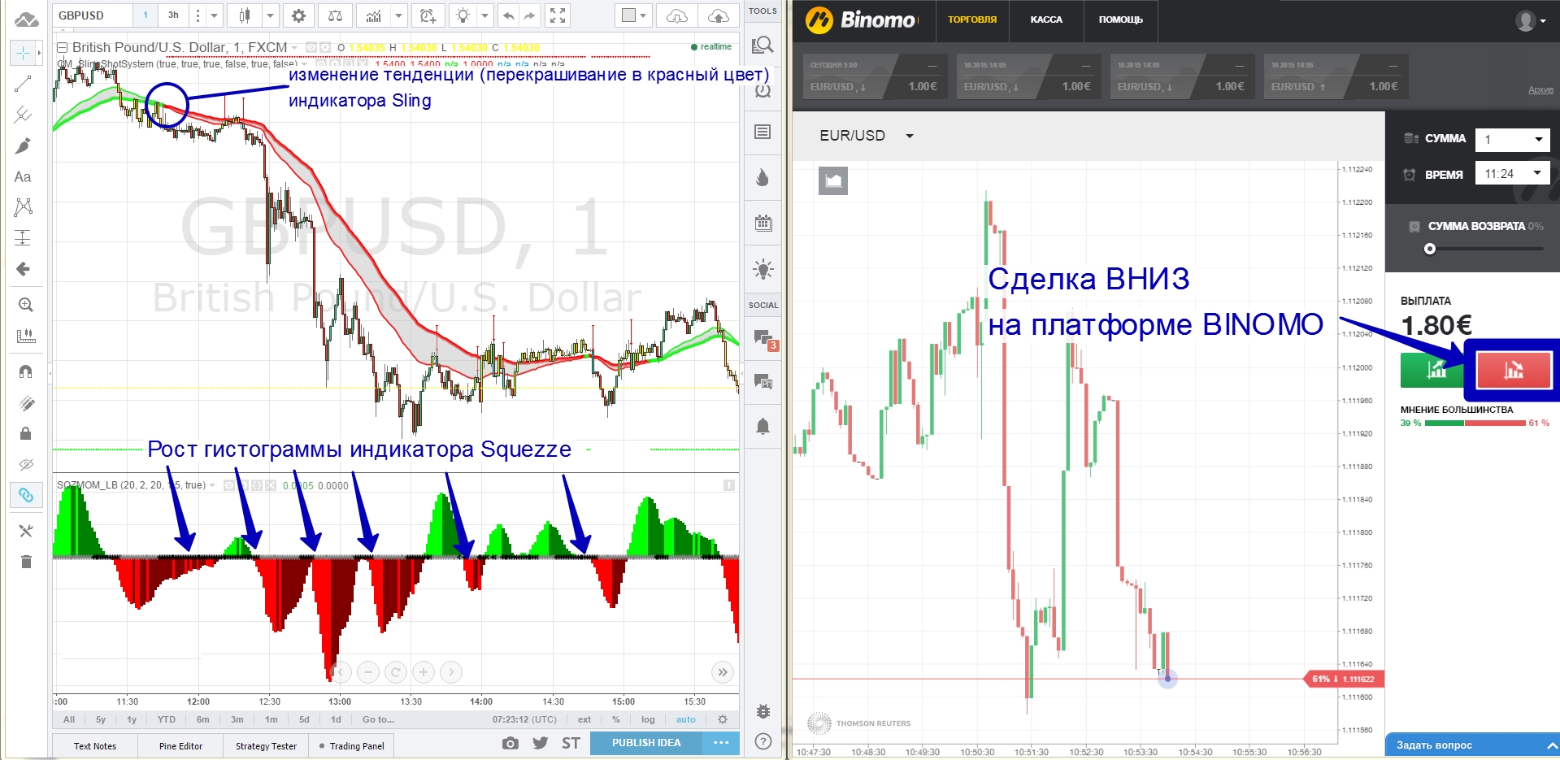Toggle fullscreen mode for the chart
This screenshot has height=760, width=1560.
(x=558, y=15)
